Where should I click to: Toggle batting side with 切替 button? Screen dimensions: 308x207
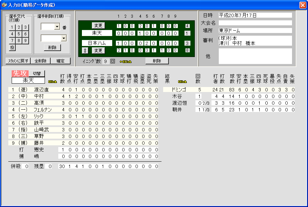point(37,74)
